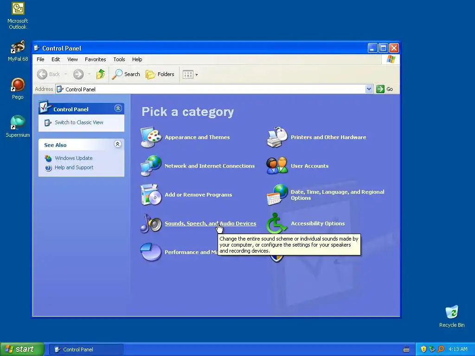This screenshot has height=356, width=475.
Task: Click the Printers and Other Hardware printer icon
Action: point(277,137)
